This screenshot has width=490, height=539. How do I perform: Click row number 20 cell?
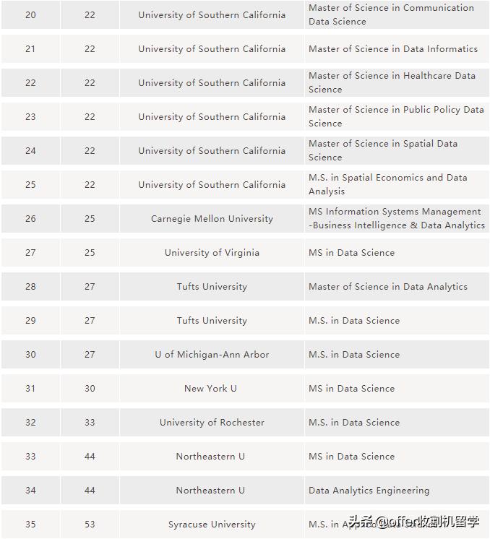pos(30,14)
